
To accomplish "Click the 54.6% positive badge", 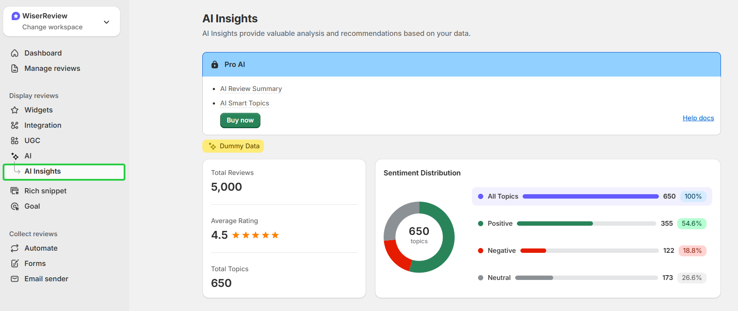I will (692, 224).
